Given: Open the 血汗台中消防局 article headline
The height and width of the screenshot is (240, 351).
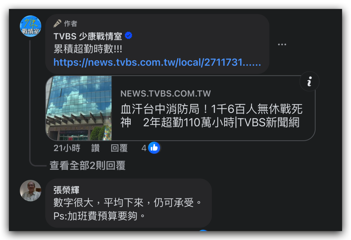Looking at the screenshot, I should click(x=211, y=116).
